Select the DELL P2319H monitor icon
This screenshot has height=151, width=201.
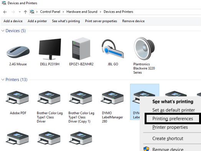pos(50,49)
